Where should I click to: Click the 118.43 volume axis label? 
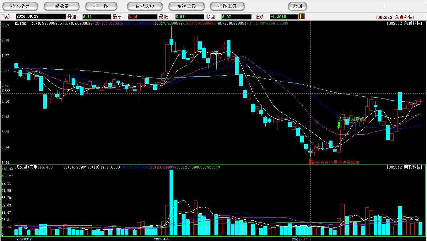pos(7,169)
